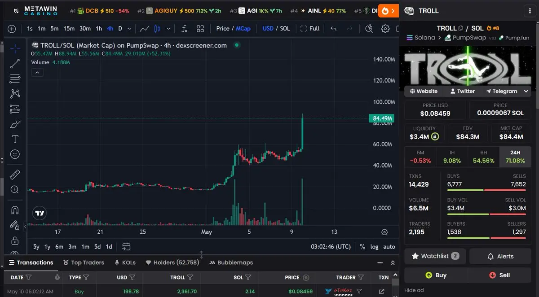This screenshot has height=297, width=539.
Task: Open the indicators fx menu
Action: (x=184, y=29)
